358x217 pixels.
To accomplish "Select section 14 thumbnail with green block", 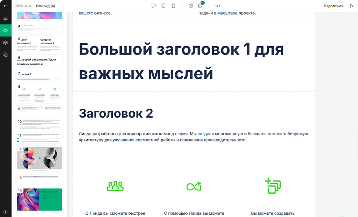I will (x=39, y=199).
